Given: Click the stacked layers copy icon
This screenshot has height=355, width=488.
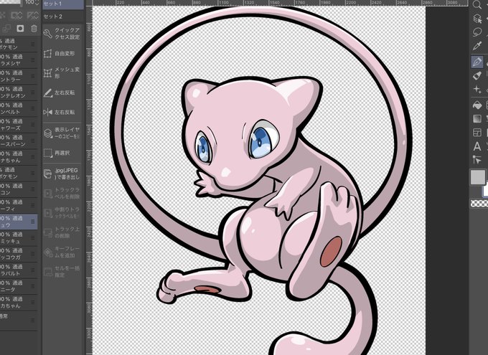Looking at the screenshot, I should click(48, 133).
